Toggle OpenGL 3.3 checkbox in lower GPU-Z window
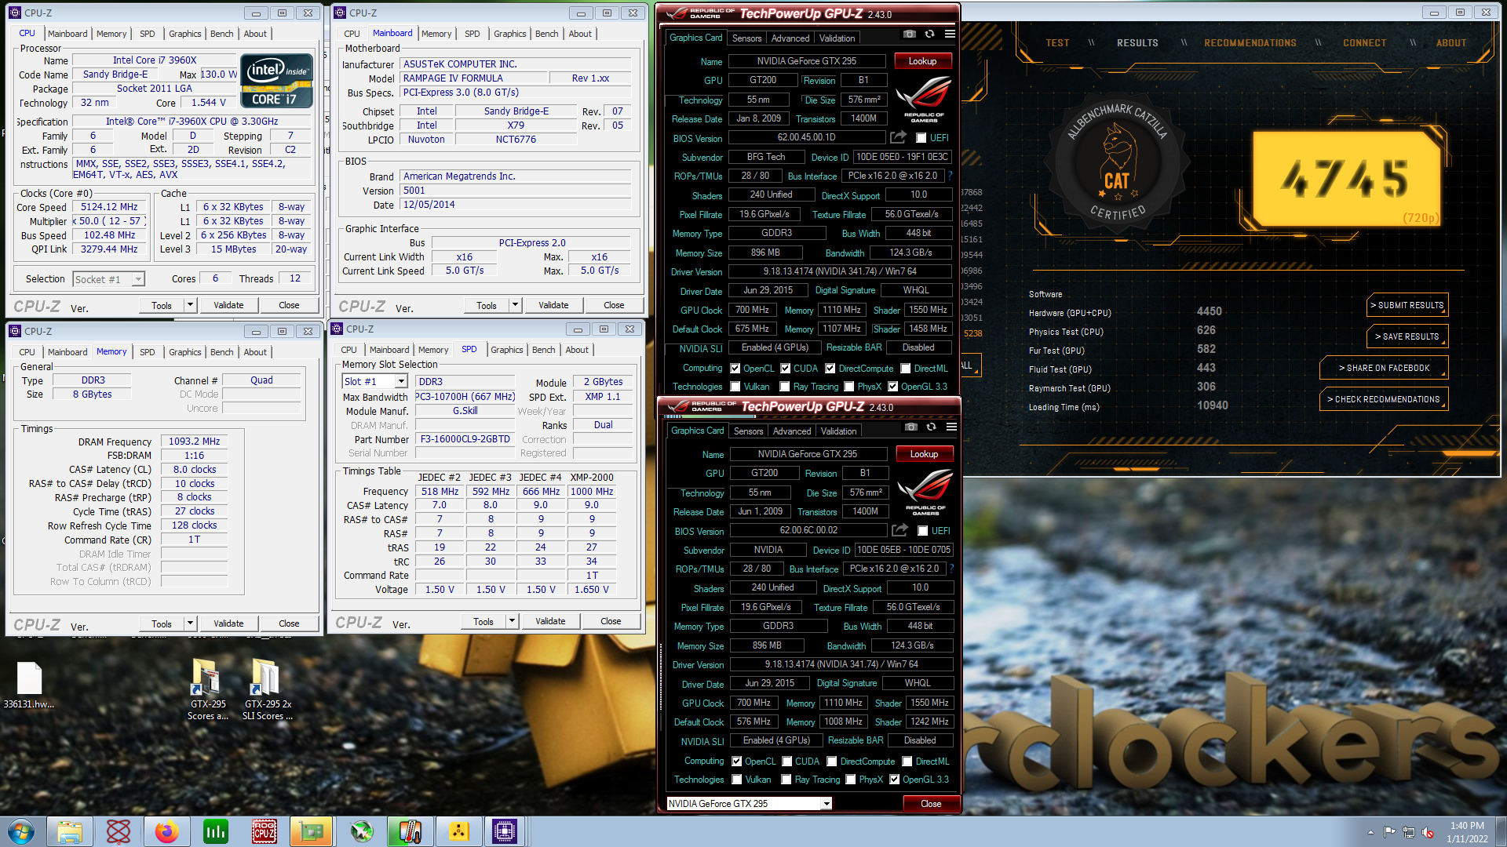This screenshot has height=847, width=1507. click(894, 780)
